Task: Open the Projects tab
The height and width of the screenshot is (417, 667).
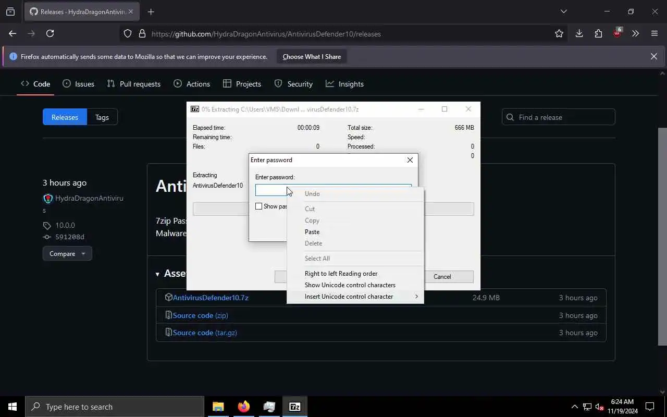Action: (242, 84)
